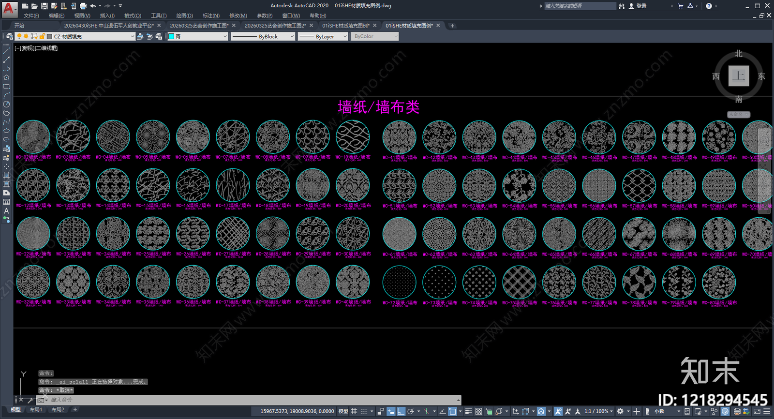Select the Circle tool in left toolbar
Image resolution: width=774 pixels, height=419 pixels.
coord(6,104)
